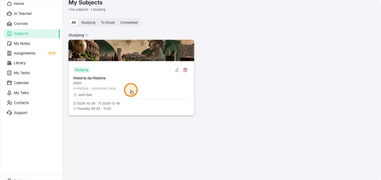Screen dimensions: 381x180
Task: Click the course code HIDH
Action: pyautogui.click(x=77, y=83)
